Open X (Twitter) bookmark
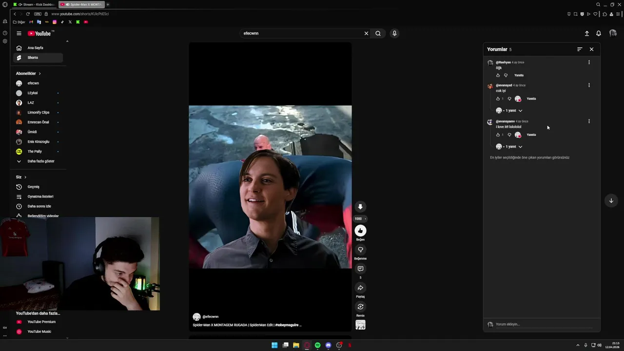This screenshot has width=624, height=351. pyautogui.click(x=70, y=22)
